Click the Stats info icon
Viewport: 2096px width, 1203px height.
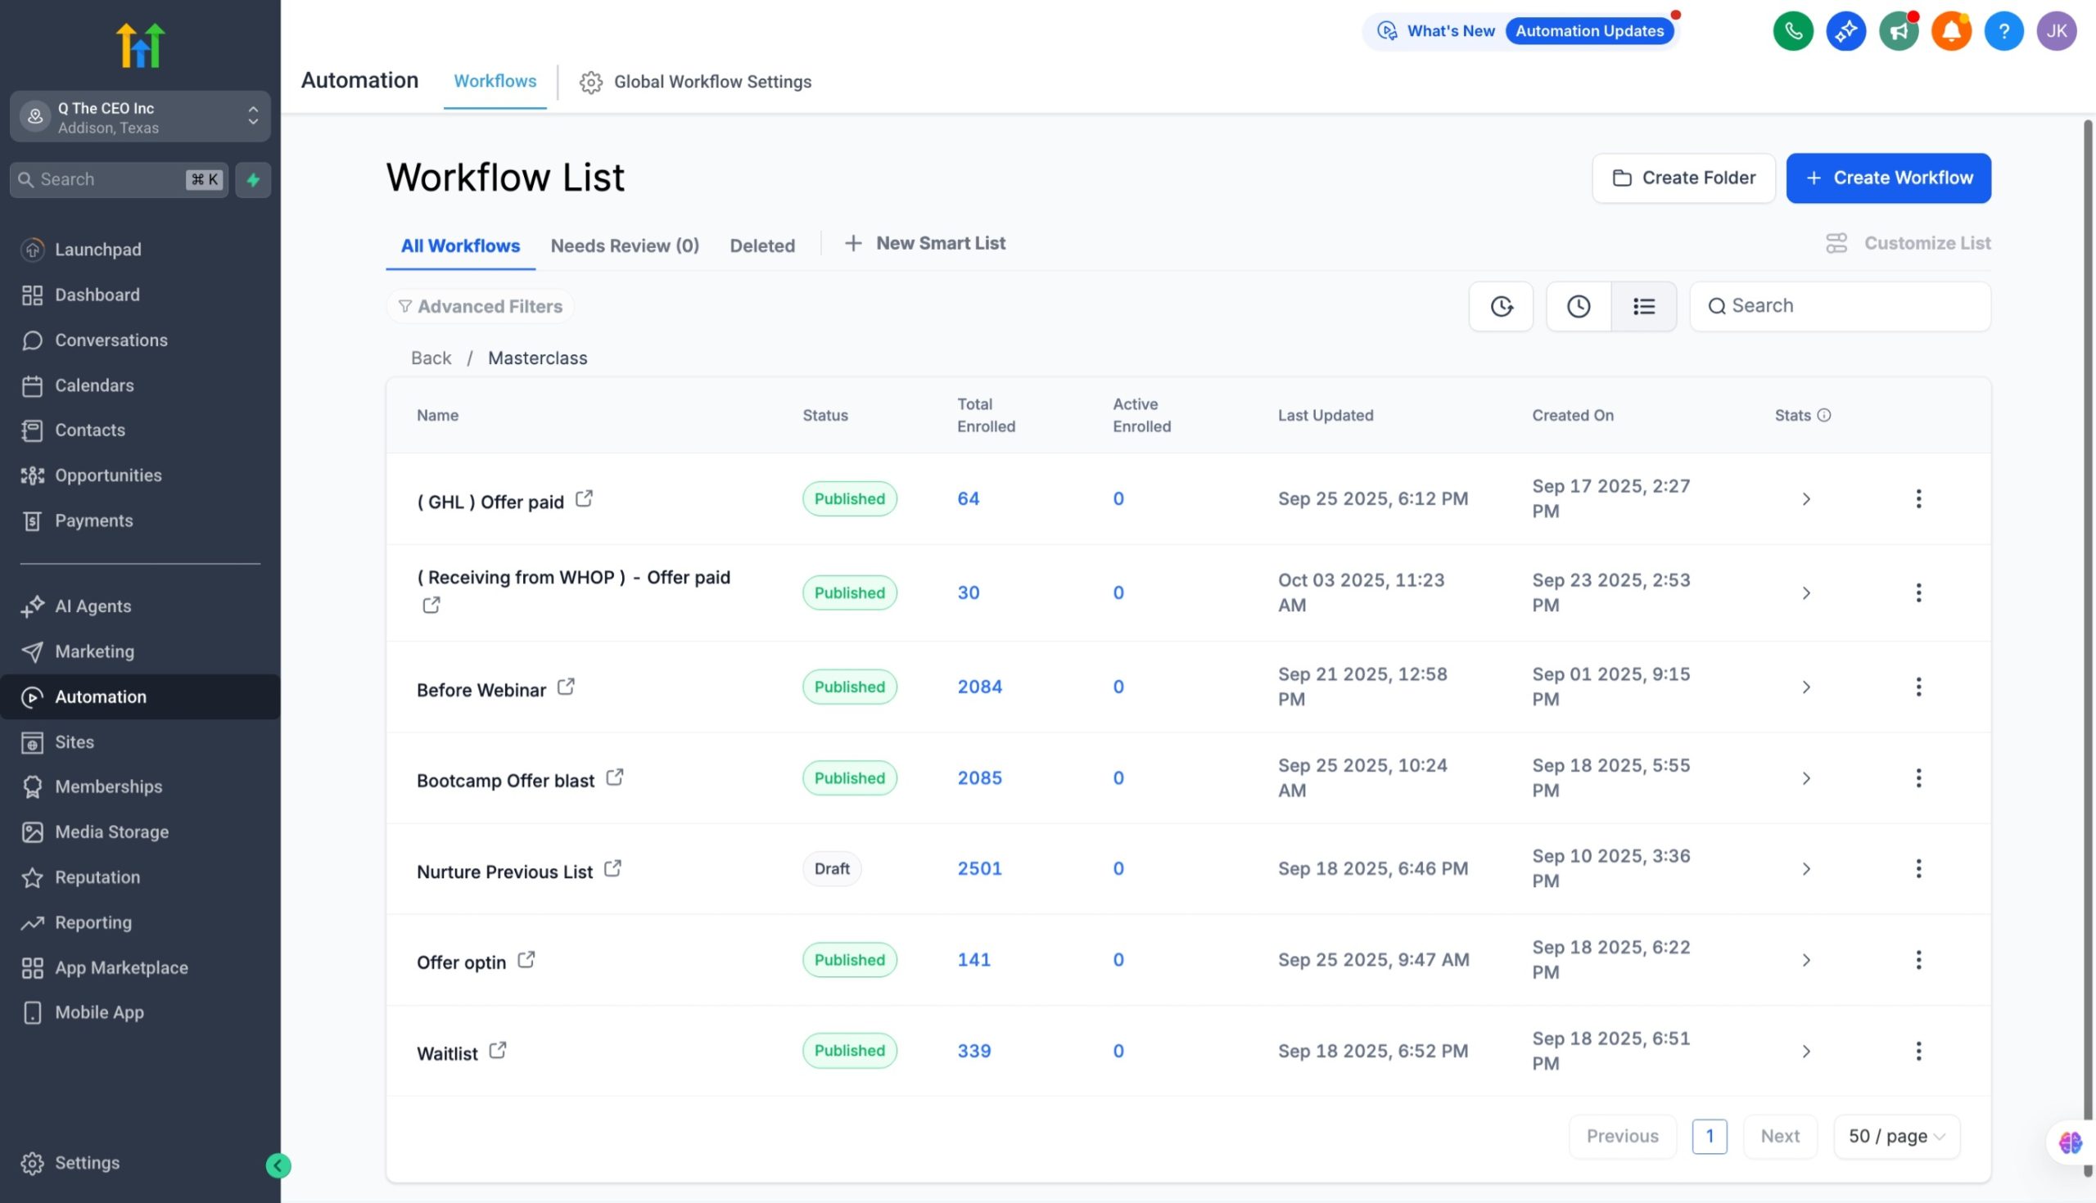1824,415
